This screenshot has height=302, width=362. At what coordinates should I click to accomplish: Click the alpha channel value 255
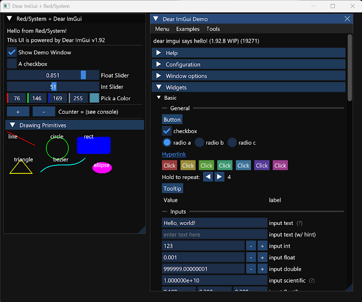coord(78,98)
